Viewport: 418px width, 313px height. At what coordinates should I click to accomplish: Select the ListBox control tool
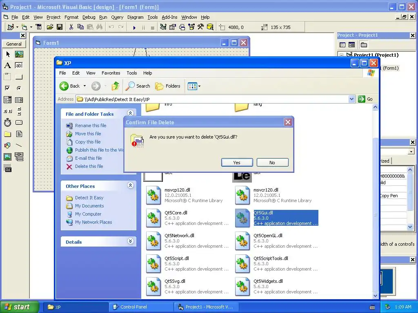coord(19,100)
